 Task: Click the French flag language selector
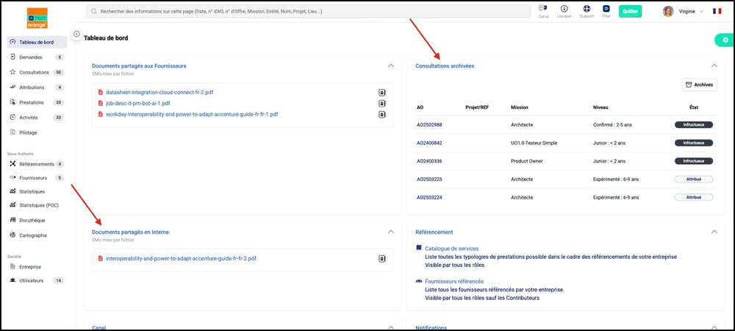(x=717, y=11)
